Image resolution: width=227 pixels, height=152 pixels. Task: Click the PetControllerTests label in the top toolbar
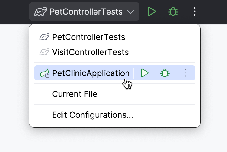click(x=86, y=12)
